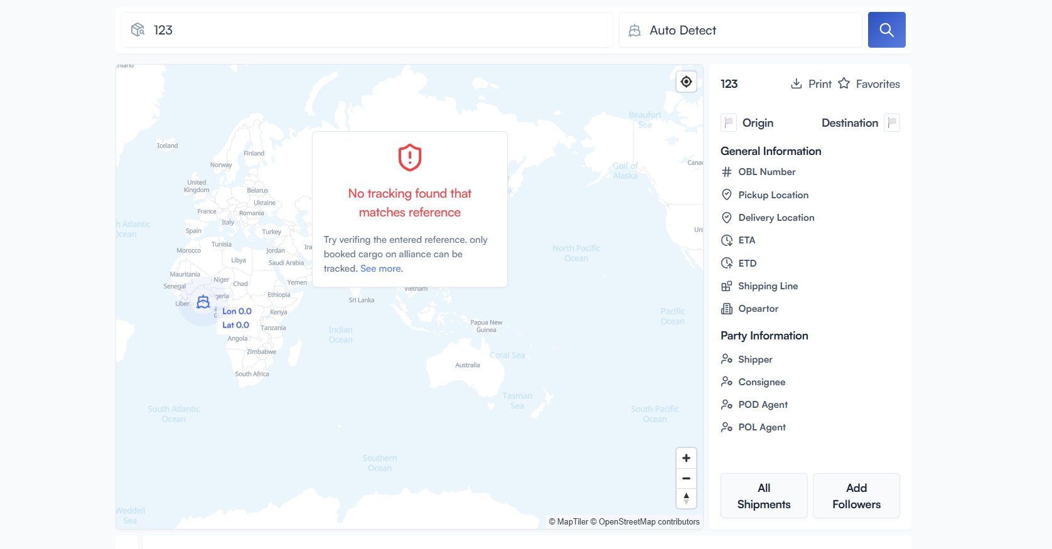Click the Pickup Location label

773,195
